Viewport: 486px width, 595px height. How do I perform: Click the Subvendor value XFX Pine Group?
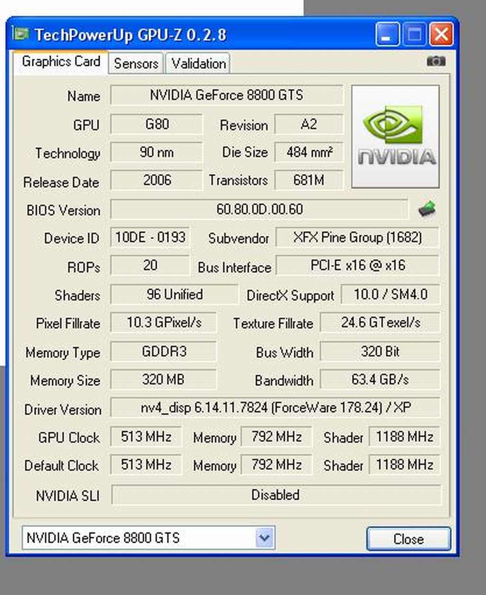pos(357,237)
